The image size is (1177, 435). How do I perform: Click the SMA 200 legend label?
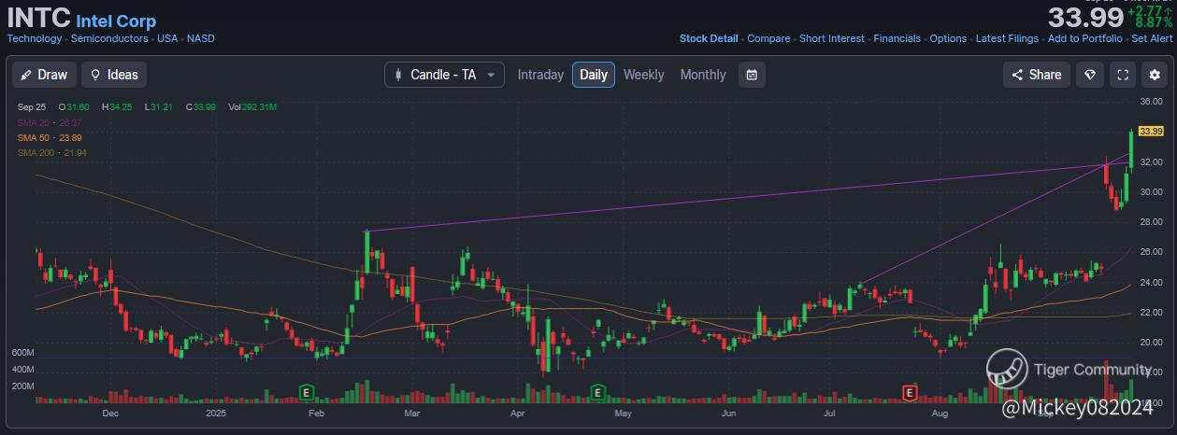(51, 152)
